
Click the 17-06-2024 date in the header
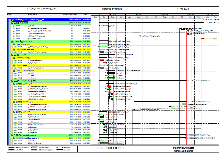click(183, 9)
